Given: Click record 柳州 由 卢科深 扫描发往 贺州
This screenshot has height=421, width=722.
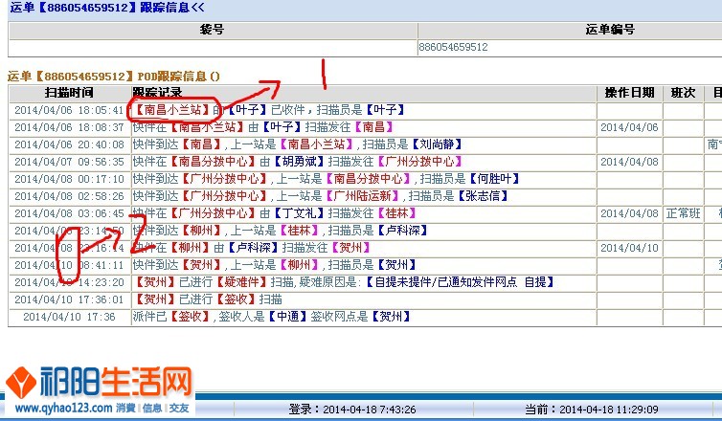Looking at the screenshot, I should coord(252,248).
